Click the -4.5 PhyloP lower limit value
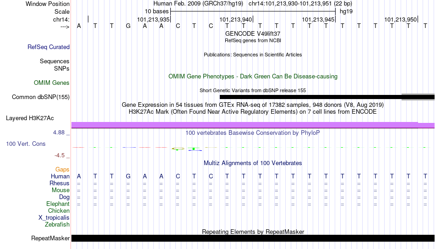 pyautogui.click(x=60, y=155)
